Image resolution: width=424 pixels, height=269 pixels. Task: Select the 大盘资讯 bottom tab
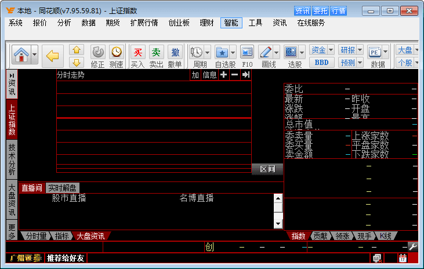[91, 236]
